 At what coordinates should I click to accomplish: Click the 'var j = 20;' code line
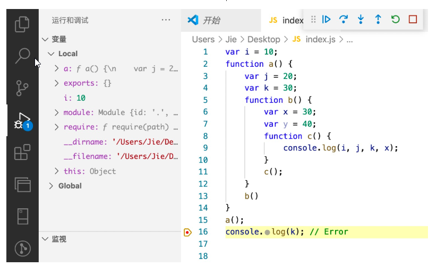point(271,76)
